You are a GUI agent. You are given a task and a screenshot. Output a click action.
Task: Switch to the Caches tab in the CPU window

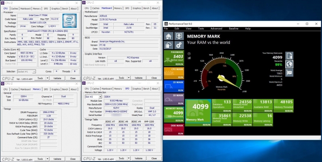(14, 9)
